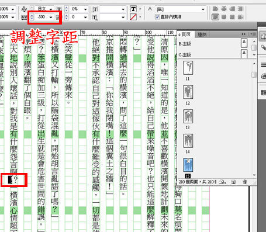
Task: Apply the third bottom-row justify button
Action: (x=232, y=17)
